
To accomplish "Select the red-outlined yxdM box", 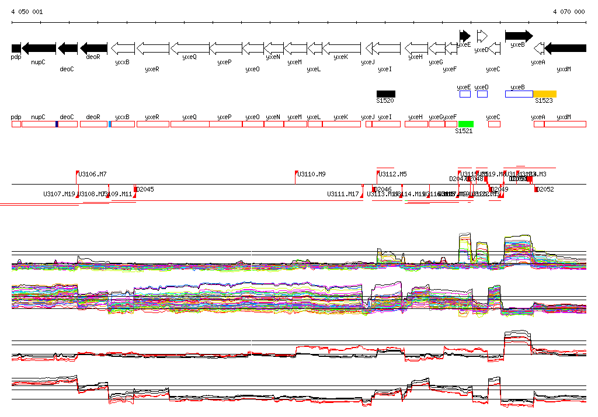I will coord(565,124).
